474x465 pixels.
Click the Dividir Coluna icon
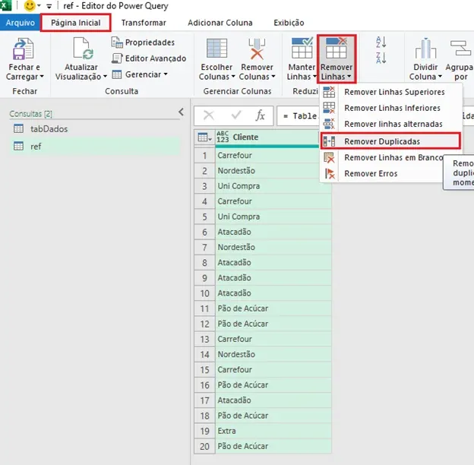425,49
